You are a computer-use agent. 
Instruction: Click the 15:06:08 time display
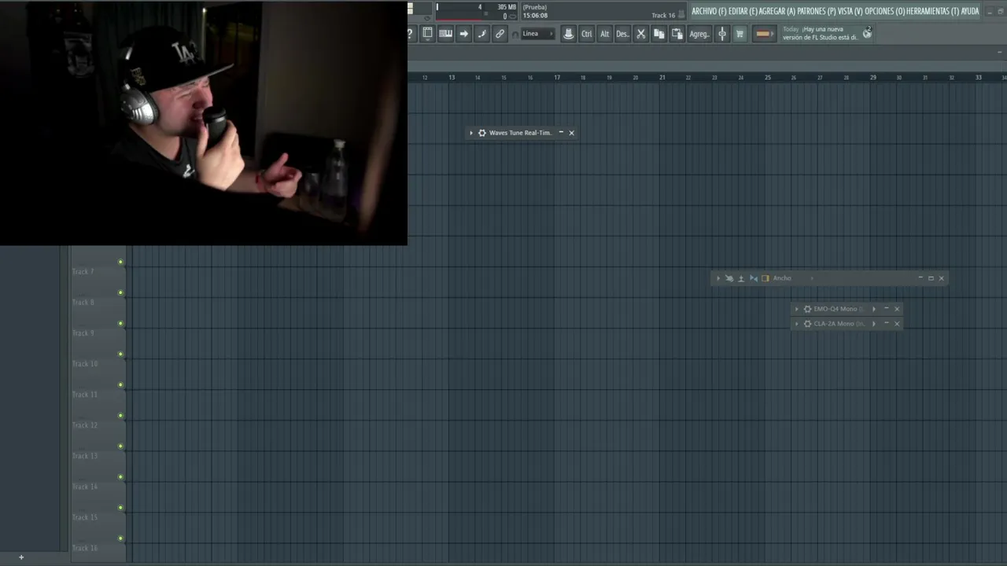coord(535,16)
